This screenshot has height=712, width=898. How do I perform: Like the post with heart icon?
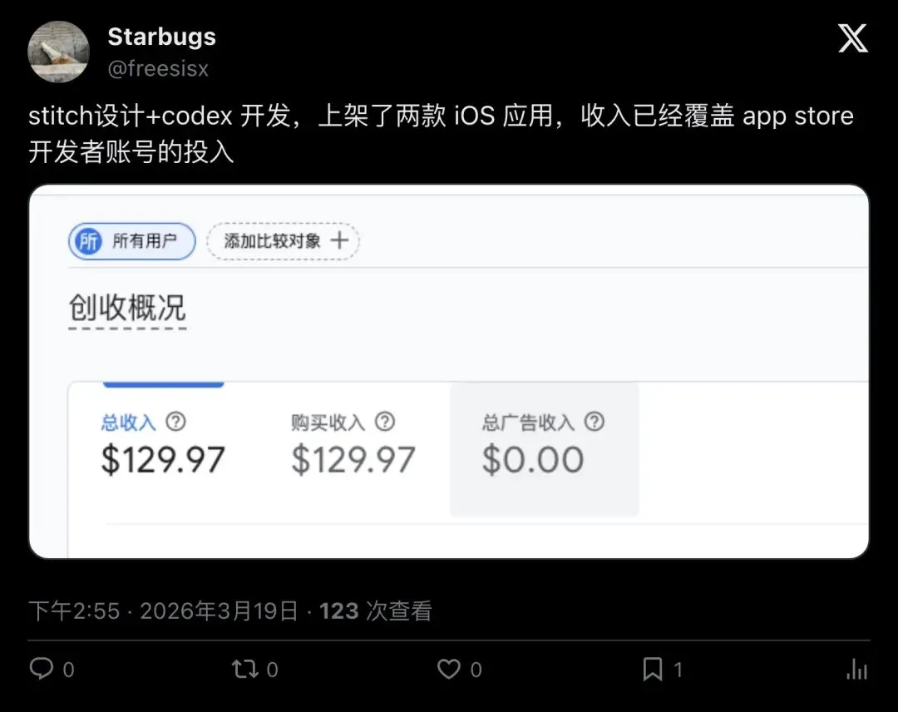tap(449, 669)
